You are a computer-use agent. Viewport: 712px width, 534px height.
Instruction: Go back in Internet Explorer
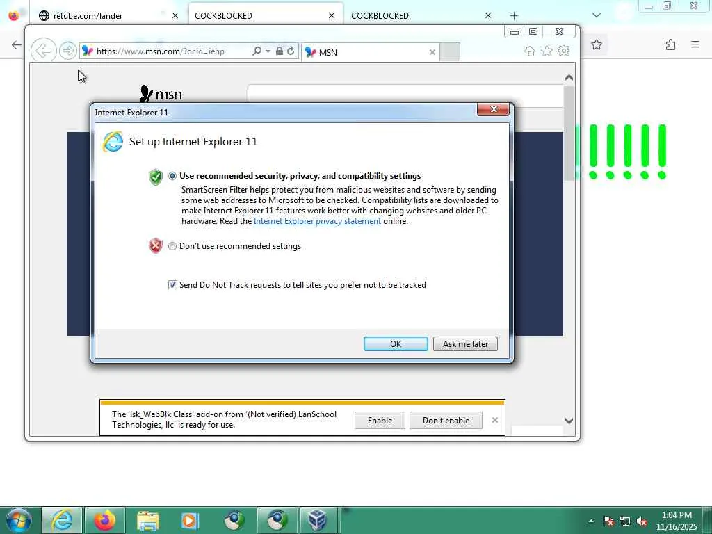pyautogui.click(x=44, y=50)
